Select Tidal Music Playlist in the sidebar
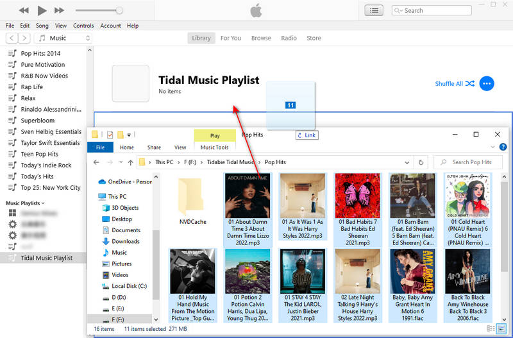This screenshot has height=338, width=513. pos(46,258)
